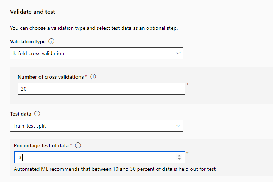Click the Validation type label
The image size is (273, 182).
28,41
